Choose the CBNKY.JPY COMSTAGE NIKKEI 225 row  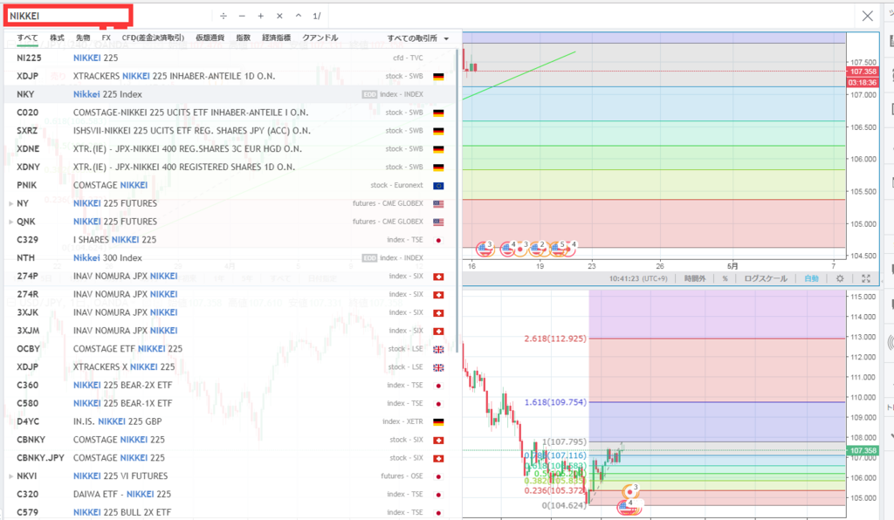point(230,458)
